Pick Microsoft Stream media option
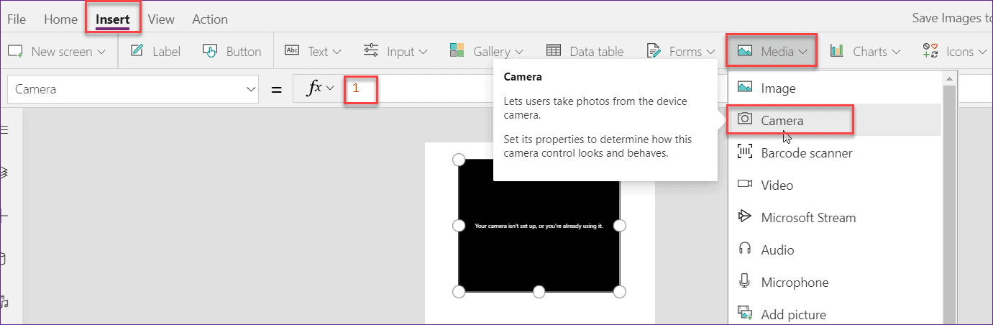 (807, 217)
